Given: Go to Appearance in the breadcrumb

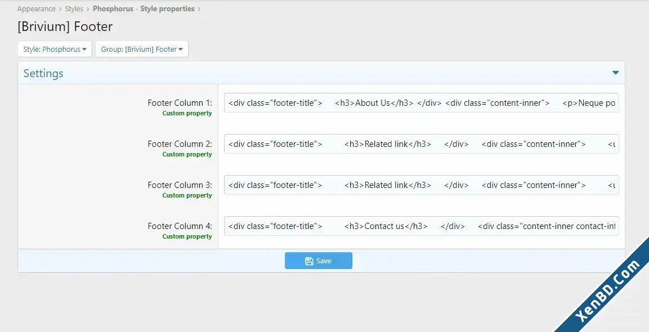Looking at the screenshot, I should point(37,8).
